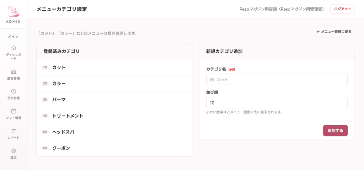This screenshot has height=170, width=364.
Task: Click the Resaマガジン用店舗 account text
Action: (x=282, y=9)
